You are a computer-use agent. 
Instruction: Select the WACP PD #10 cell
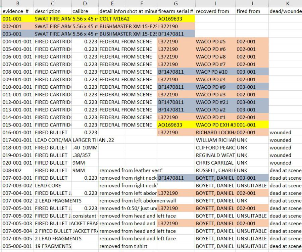point(215,72)
